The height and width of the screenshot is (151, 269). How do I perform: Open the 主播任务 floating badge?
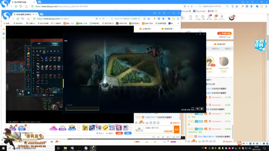[260, 45]
